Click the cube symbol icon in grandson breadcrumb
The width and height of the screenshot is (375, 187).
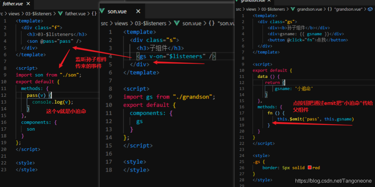click(x=370, y=9)
